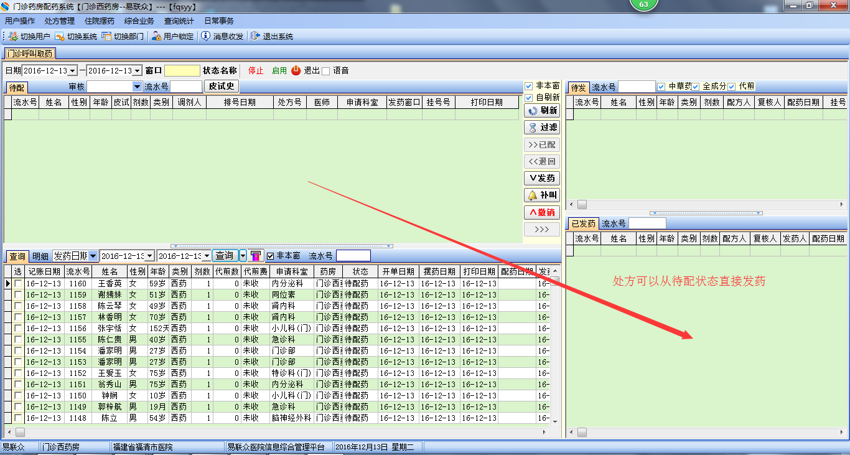
Task: Open the end date dropdown before 窗口
Action: 138,71
